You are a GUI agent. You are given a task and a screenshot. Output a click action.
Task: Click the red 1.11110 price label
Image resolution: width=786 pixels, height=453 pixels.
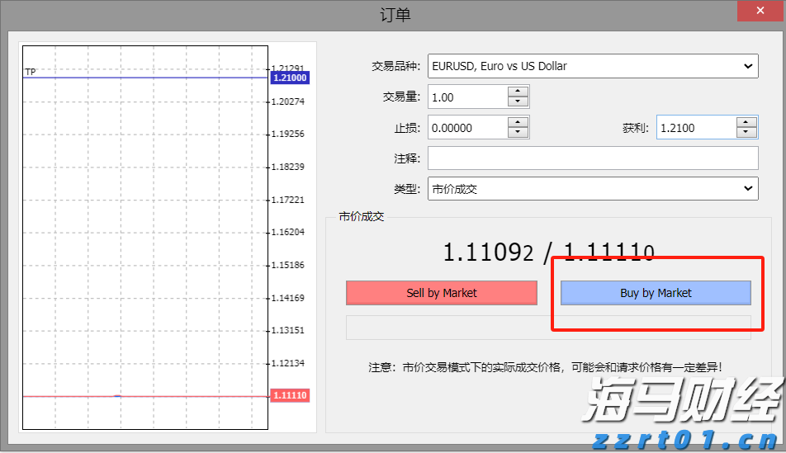pyautogui.click(x=289, y=396)
